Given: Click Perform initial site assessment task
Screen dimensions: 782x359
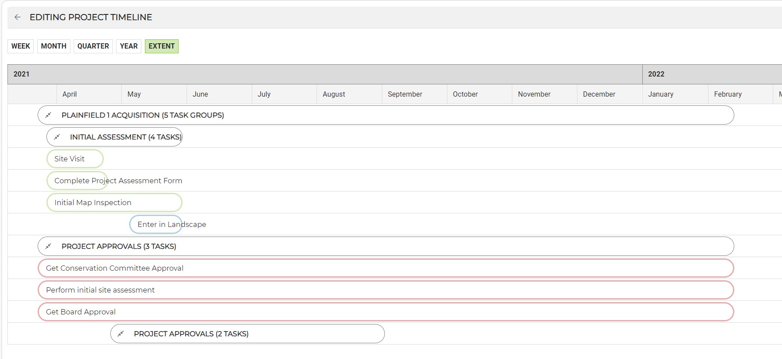Looking at the screenshot, I should point(385,290).
